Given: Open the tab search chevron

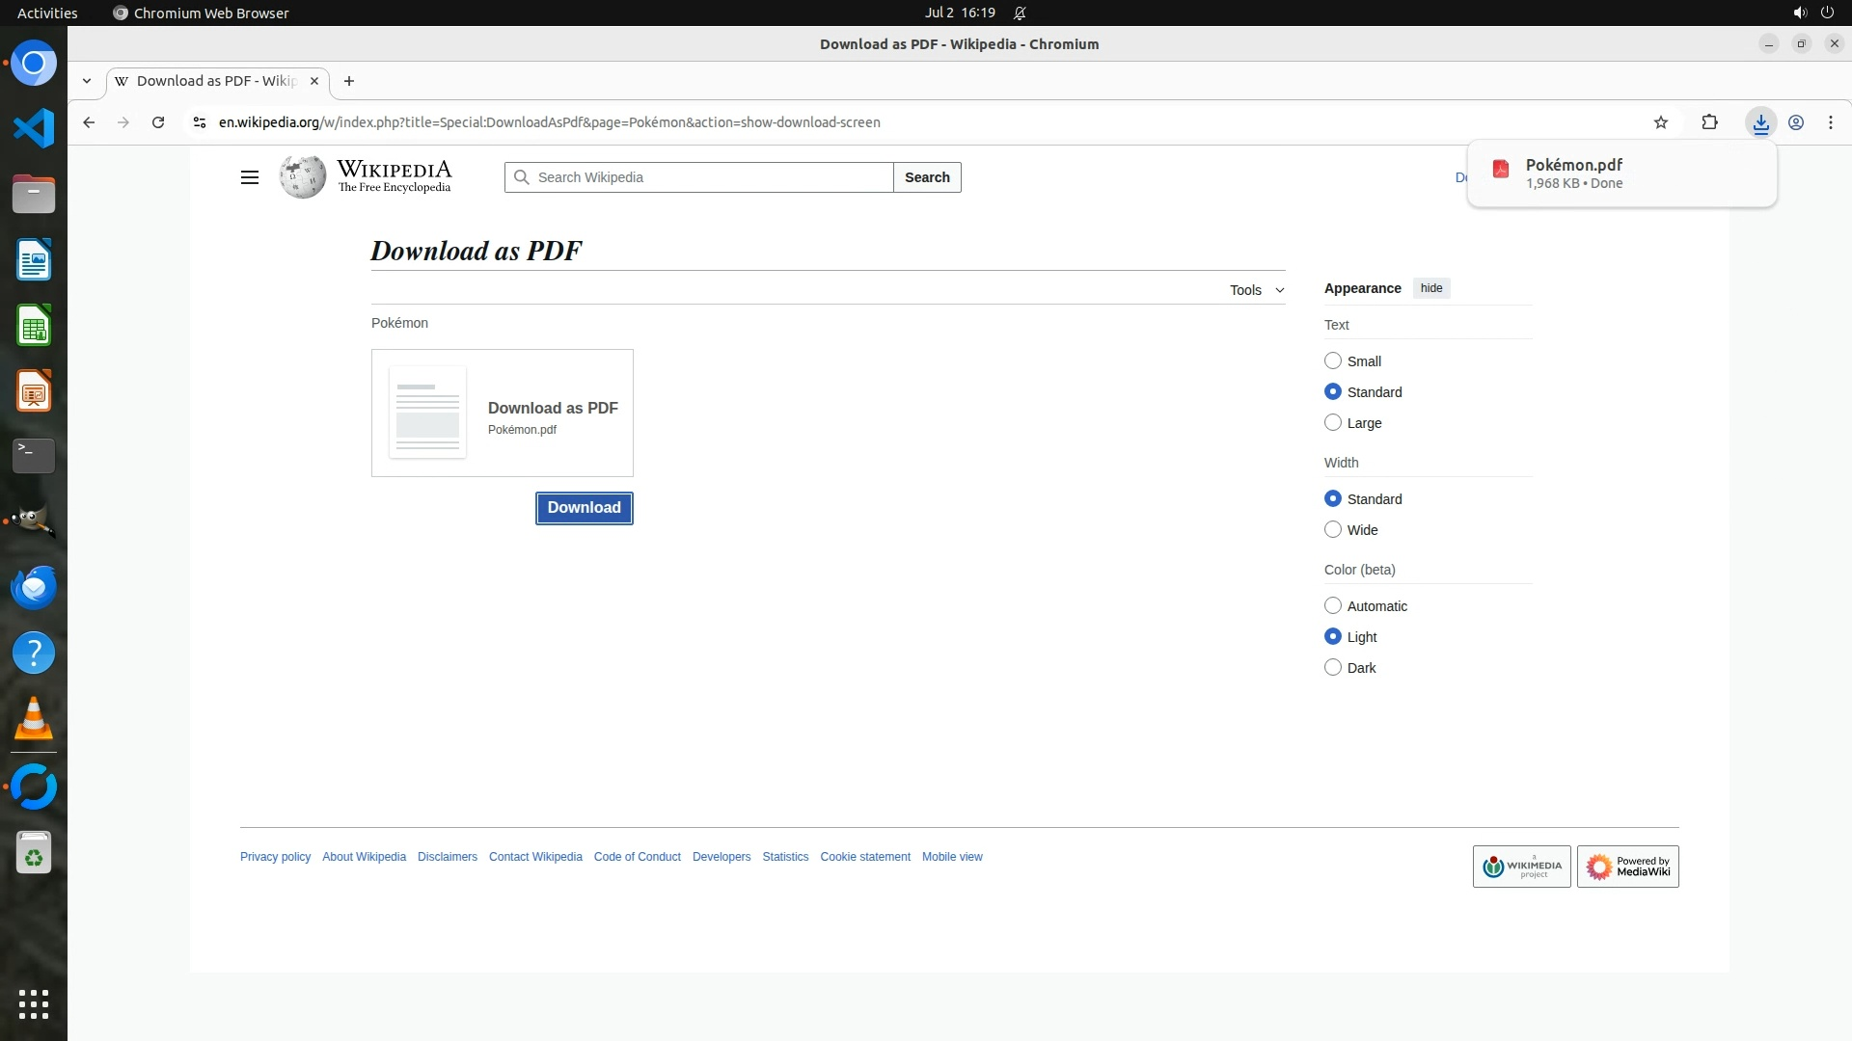Looking at the screenshot, I should [x=87, y=81].
